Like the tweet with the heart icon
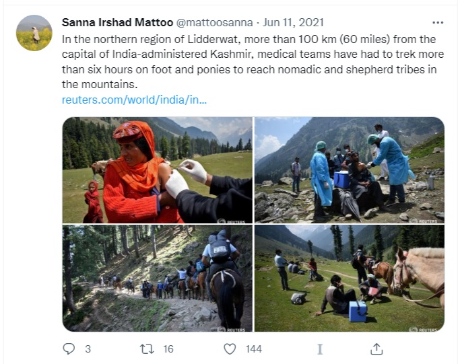The image size is (458, 364). pos(230,349)
